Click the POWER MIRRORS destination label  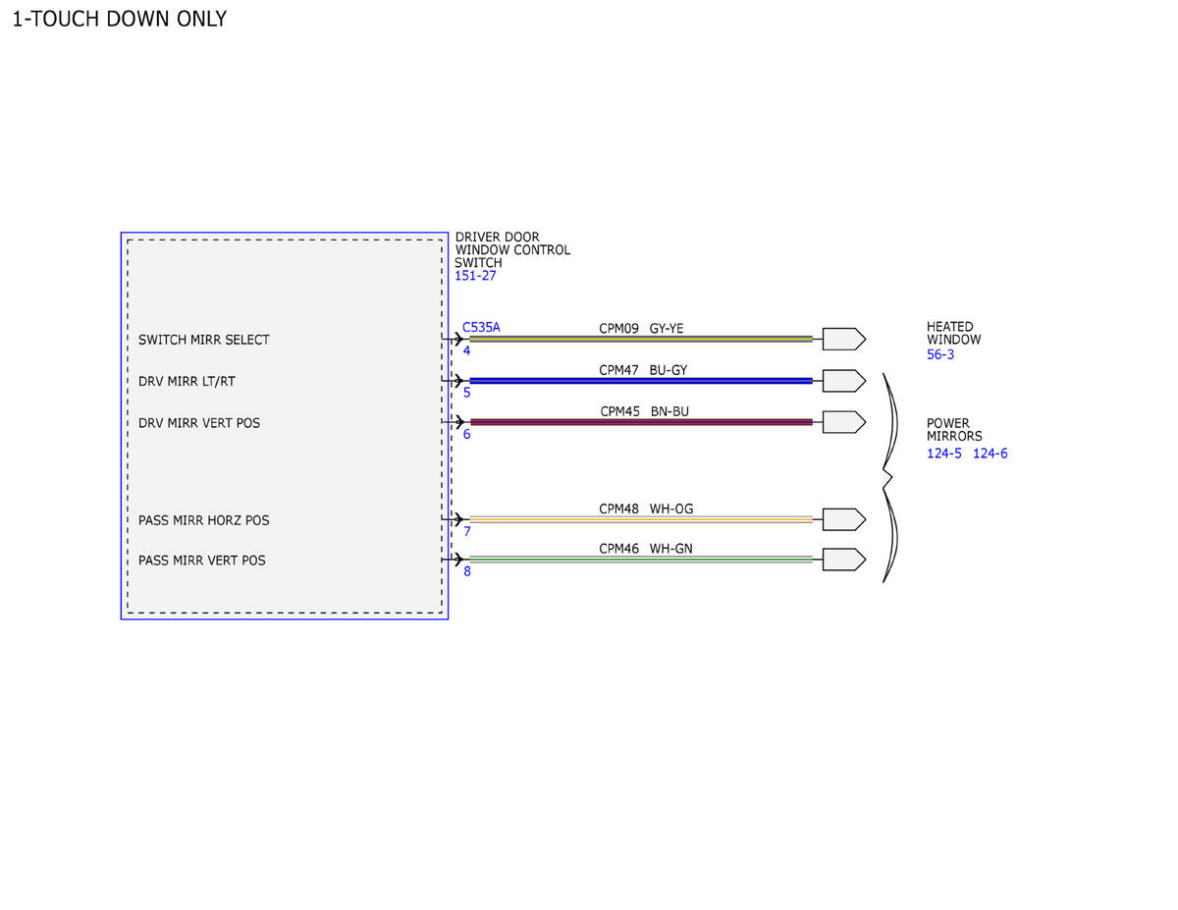tap(955, 430)
